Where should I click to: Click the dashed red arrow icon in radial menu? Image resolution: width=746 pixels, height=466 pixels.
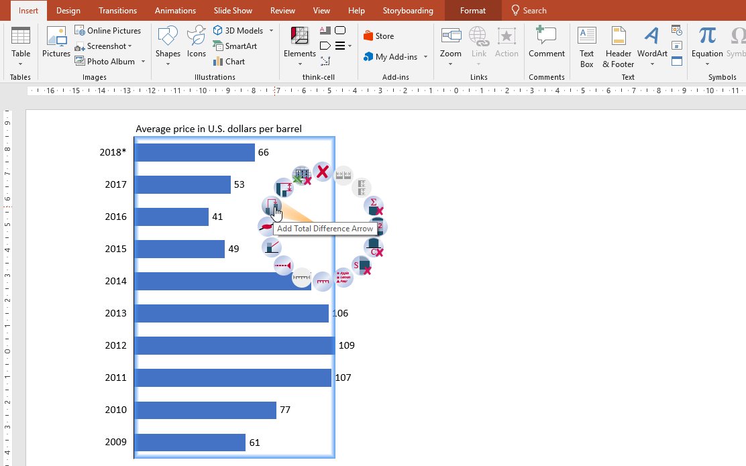pyautogui.click(x=284, y=266)
